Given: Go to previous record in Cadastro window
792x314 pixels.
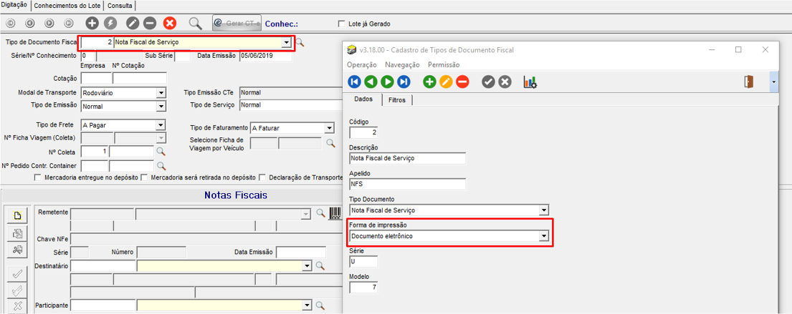Looking at the screenshot, I should coord(371,82).
